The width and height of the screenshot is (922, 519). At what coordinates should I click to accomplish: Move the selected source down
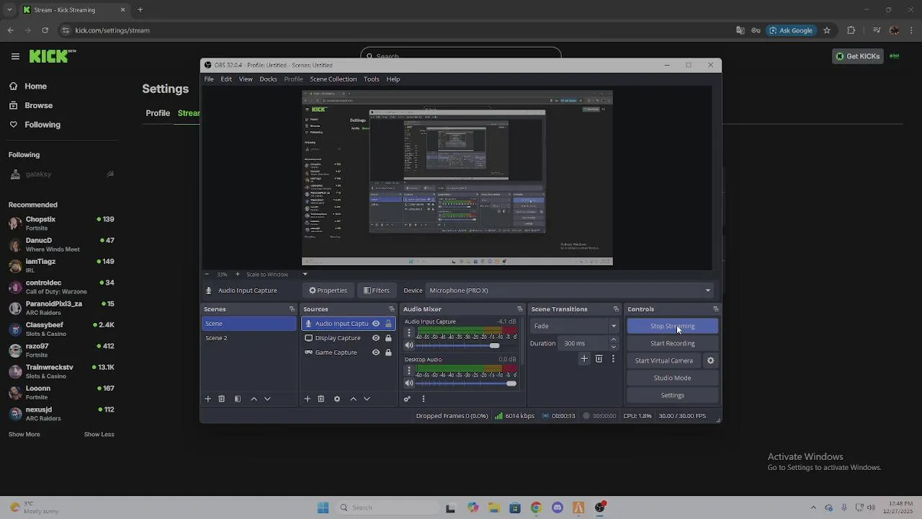[x=367, y=399]
